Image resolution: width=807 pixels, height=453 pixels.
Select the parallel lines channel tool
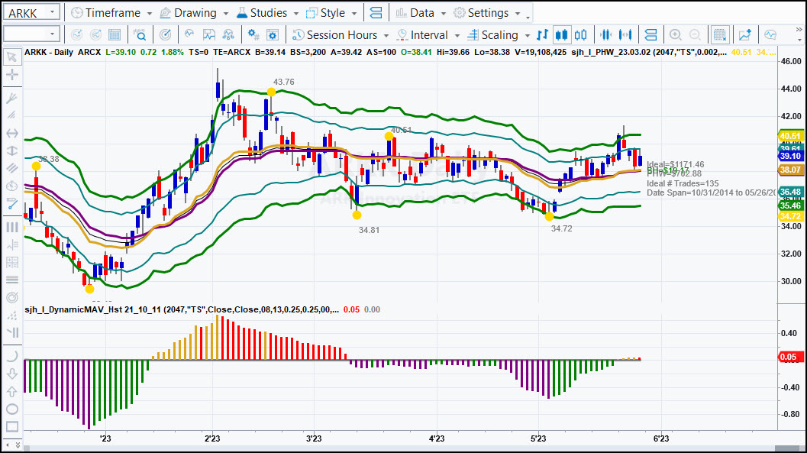point(12,168)
